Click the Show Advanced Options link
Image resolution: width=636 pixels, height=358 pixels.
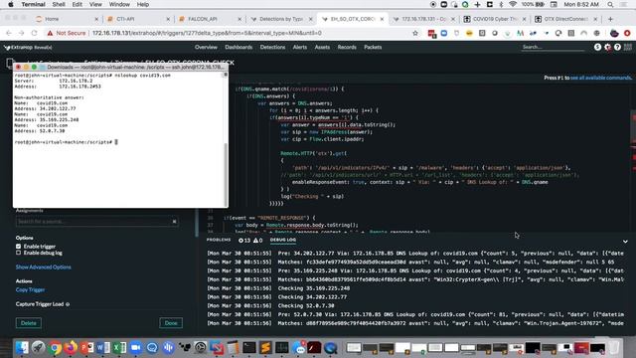[44, 268]
